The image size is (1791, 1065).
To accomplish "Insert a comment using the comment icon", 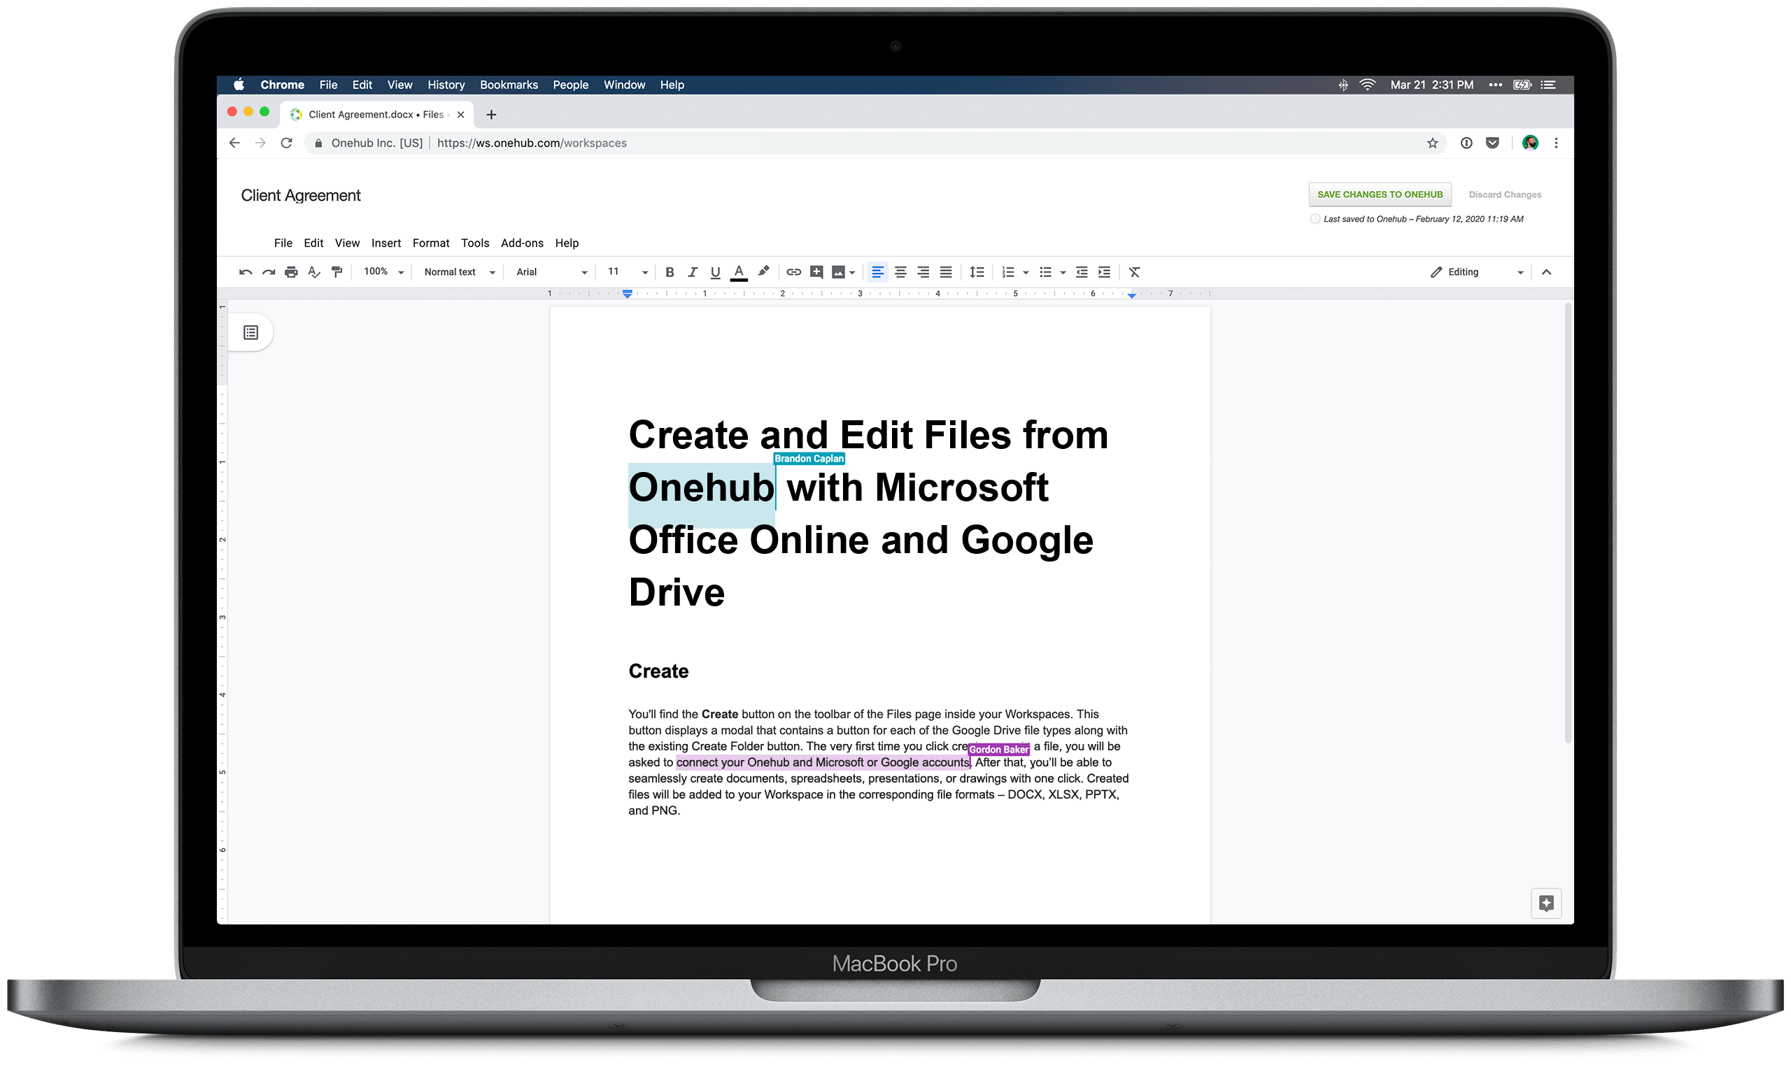I will tap(816, 272).
